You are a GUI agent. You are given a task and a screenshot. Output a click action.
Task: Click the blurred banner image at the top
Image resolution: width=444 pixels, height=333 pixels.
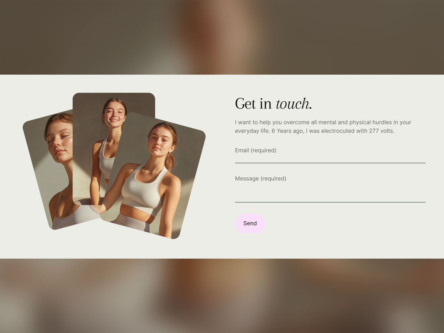pyautogui.click(x=222, y=37)
